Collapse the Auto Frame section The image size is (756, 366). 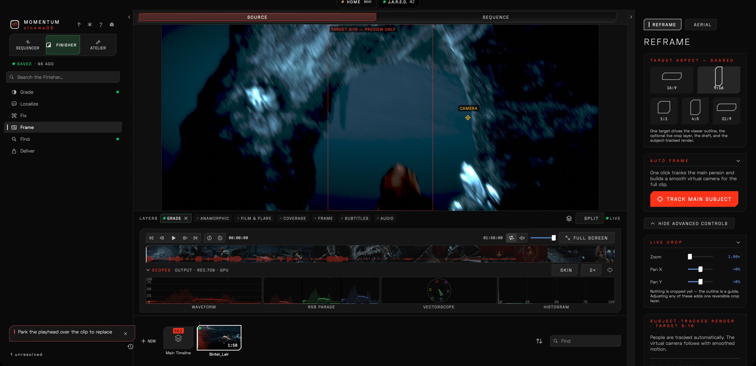point(738,161)
